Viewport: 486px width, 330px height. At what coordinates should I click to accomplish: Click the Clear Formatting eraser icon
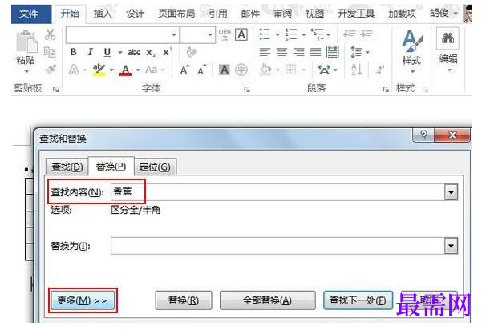click(x=192, y=52)
